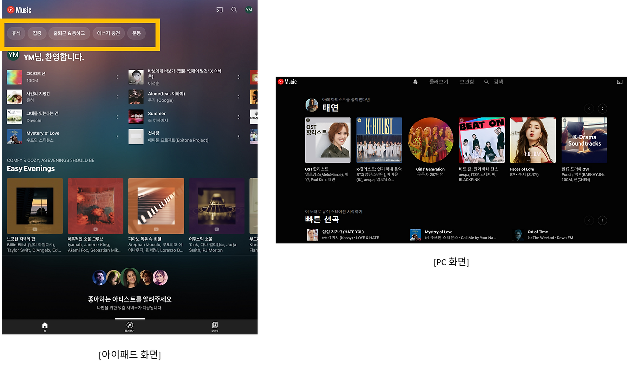The image size is (627, 366).
Task: Open more options for 첫사랑 song
Action: [239, 136]
